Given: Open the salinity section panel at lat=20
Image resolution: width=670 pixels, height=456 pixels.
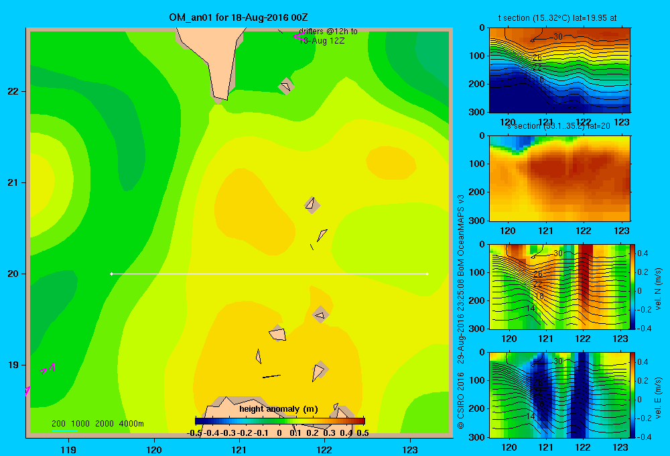Looking at the screenshot, I should tap(559, 178).
